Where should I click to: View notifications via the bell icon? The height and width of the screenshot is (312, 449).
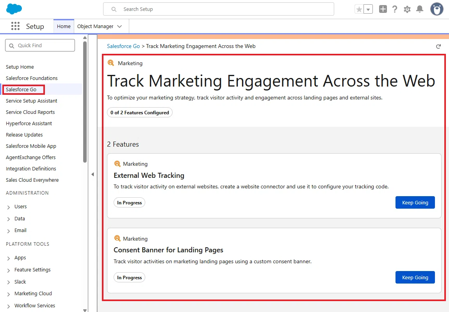420,9
